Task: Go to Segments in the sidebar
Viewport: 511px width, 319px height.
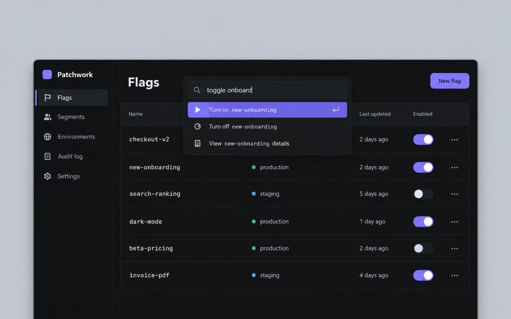Action: (x=72, y=117)
